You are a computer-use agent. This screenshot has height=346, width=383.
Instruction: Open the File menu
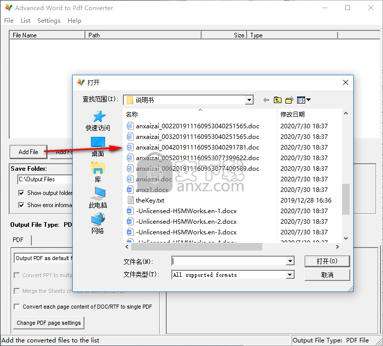point(9,21)
